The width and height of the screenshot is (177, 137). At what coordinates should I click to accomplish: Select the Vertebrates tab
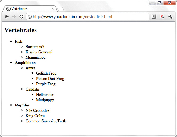30,9
